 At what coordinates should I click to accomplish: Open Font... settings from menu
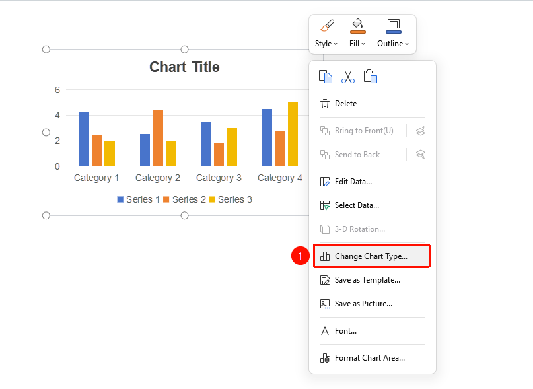[373, 331]
